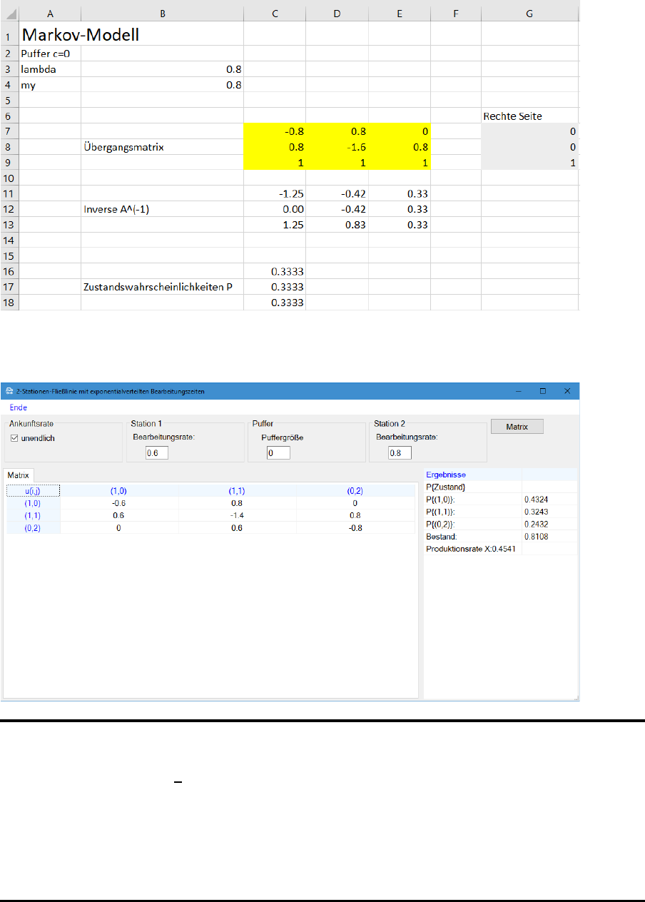
Task: Select row 17 header in spreadsheet
Action: coord(9,287)
